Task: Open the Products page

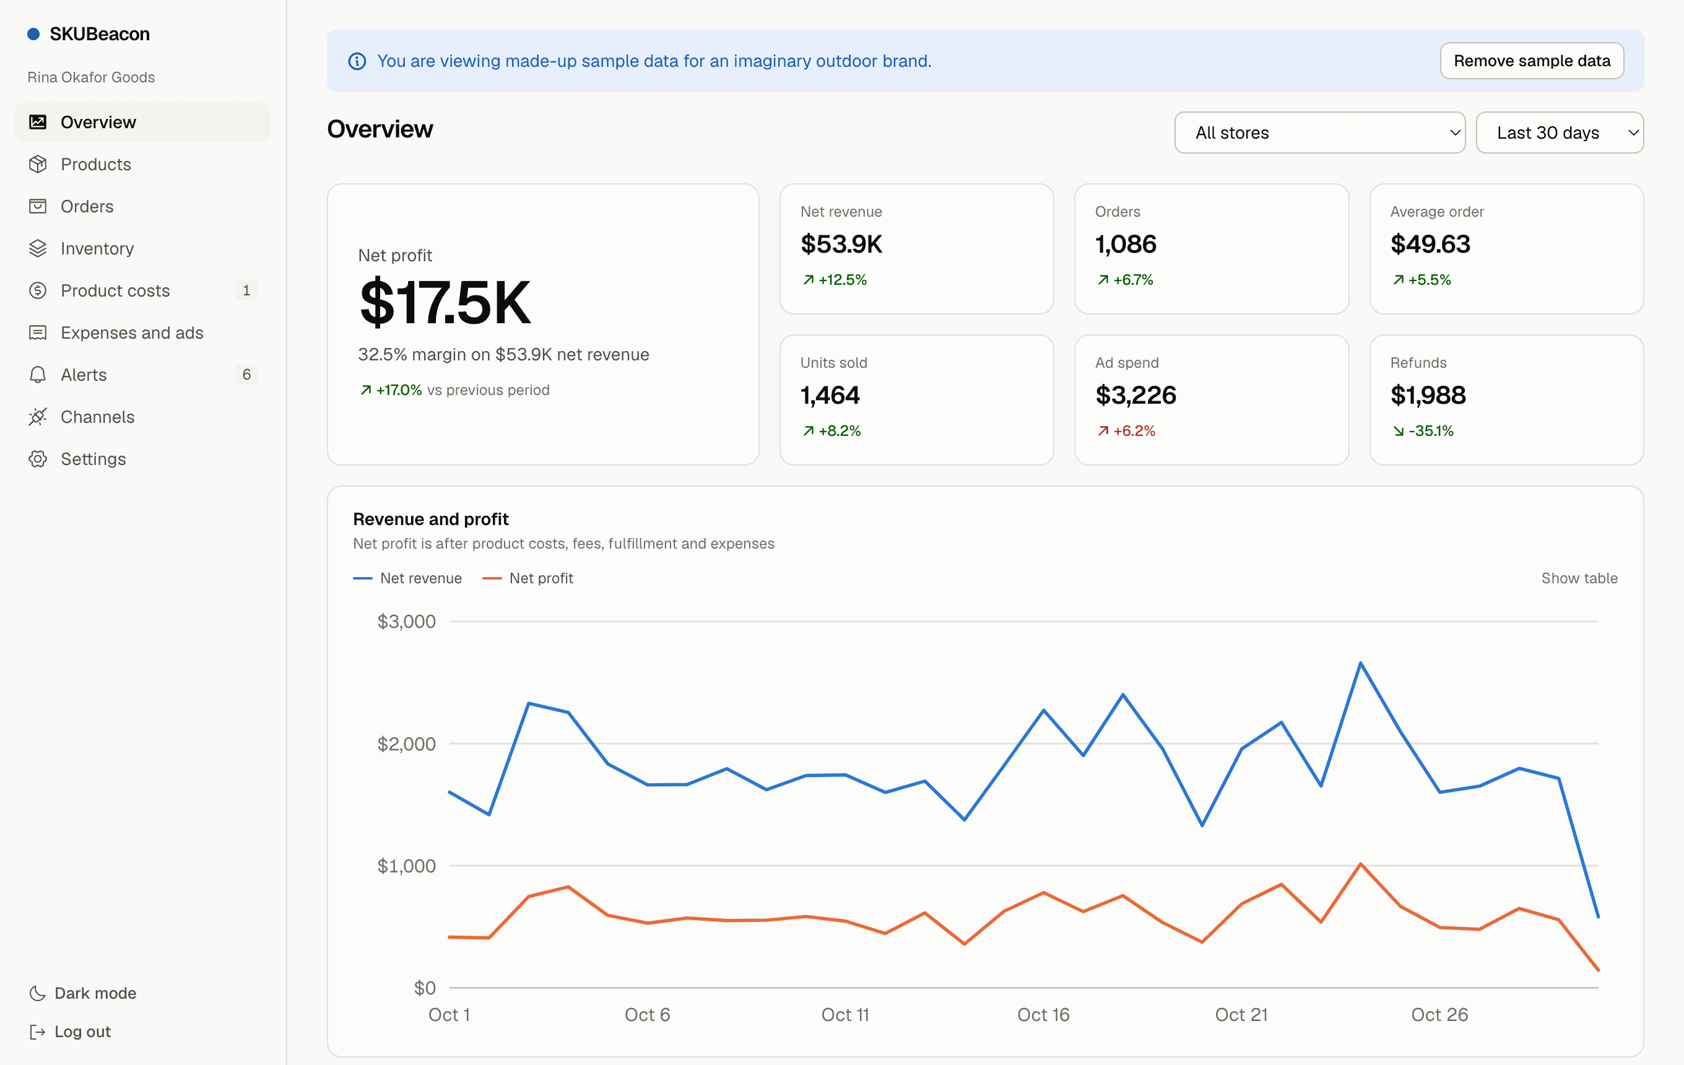Action: coord(142,164)
